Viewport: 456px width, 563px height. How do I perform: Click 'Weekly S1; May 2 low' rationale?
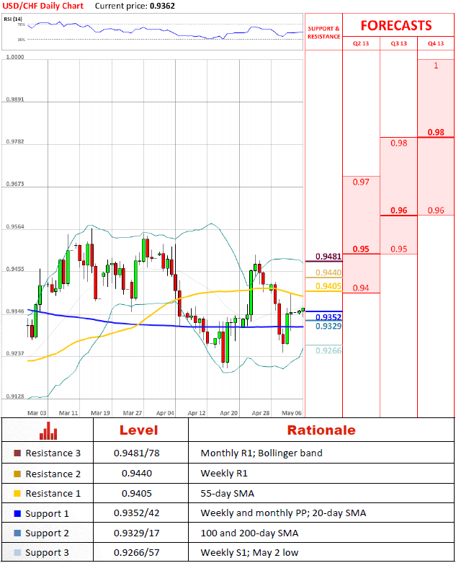click(249, 553)
